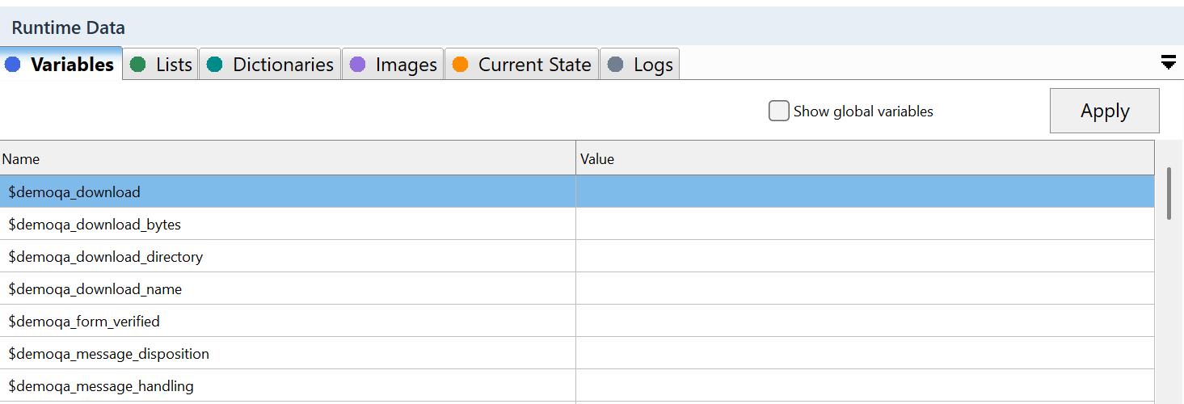Sort by the Value column header
The width and height of the screenshot is (1184, 404).
866,158
